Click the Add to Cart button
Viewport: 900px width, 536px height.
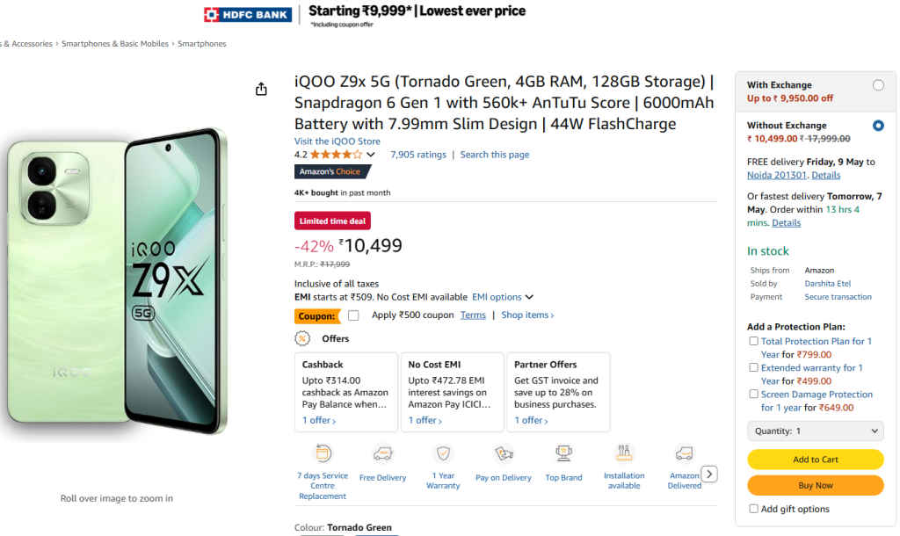coord(815,459)
